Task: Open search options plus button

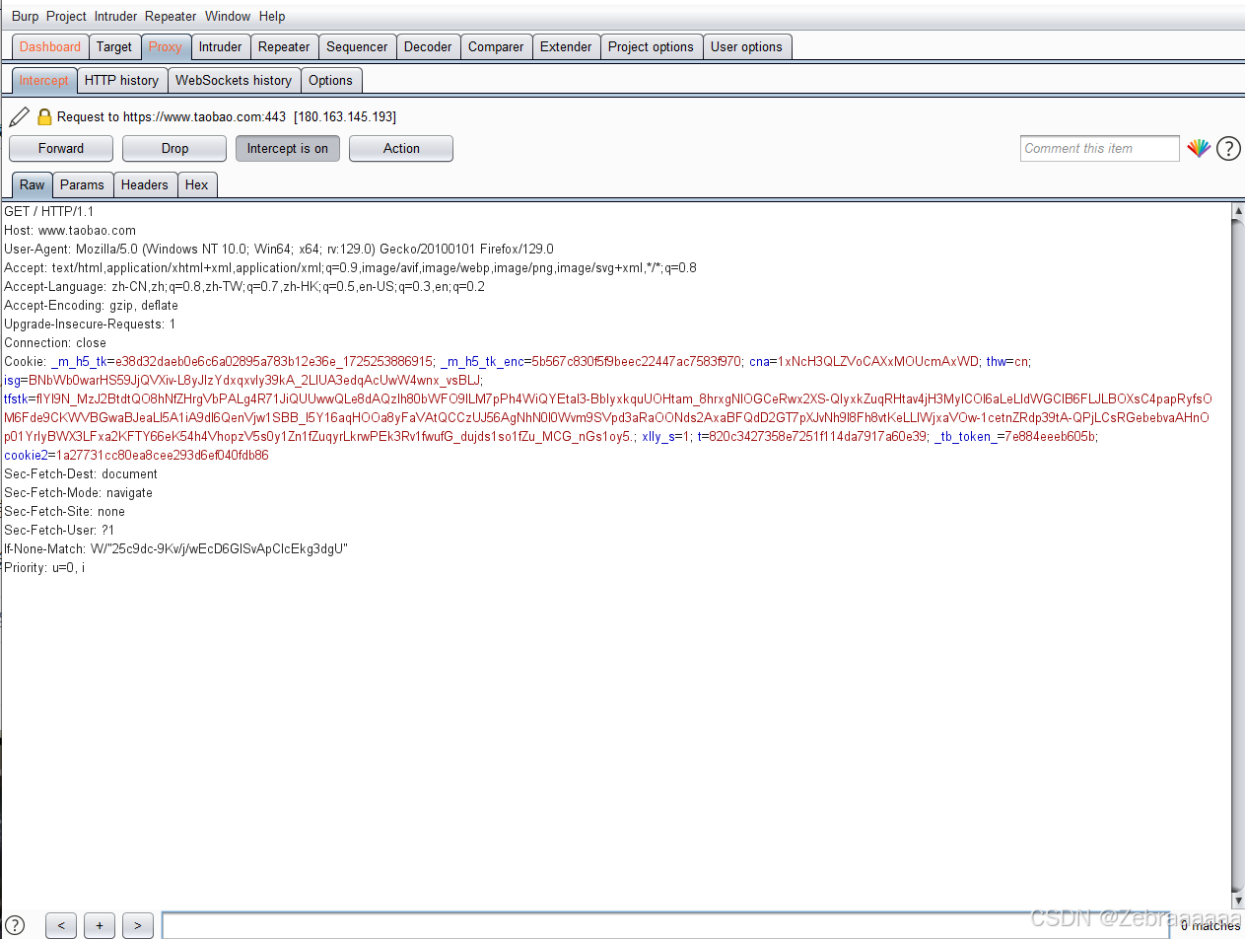Action: 100,925
